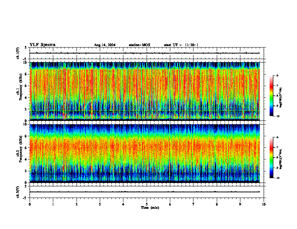The height and width of the screenshot is (229, 297).
Task: Click the 3 minute tick label
Action: tap(100, 204)
